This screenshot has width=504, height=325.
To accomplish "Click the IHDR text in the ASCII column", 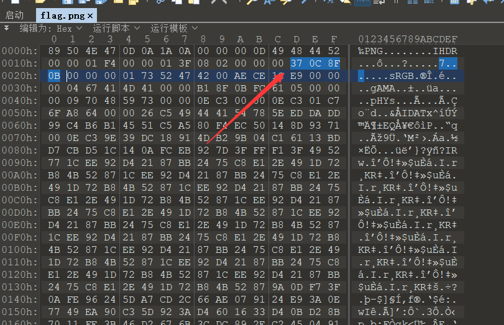I will (445, 51).
